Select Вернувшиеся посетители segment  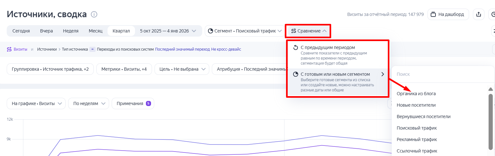tap(423, 117)
